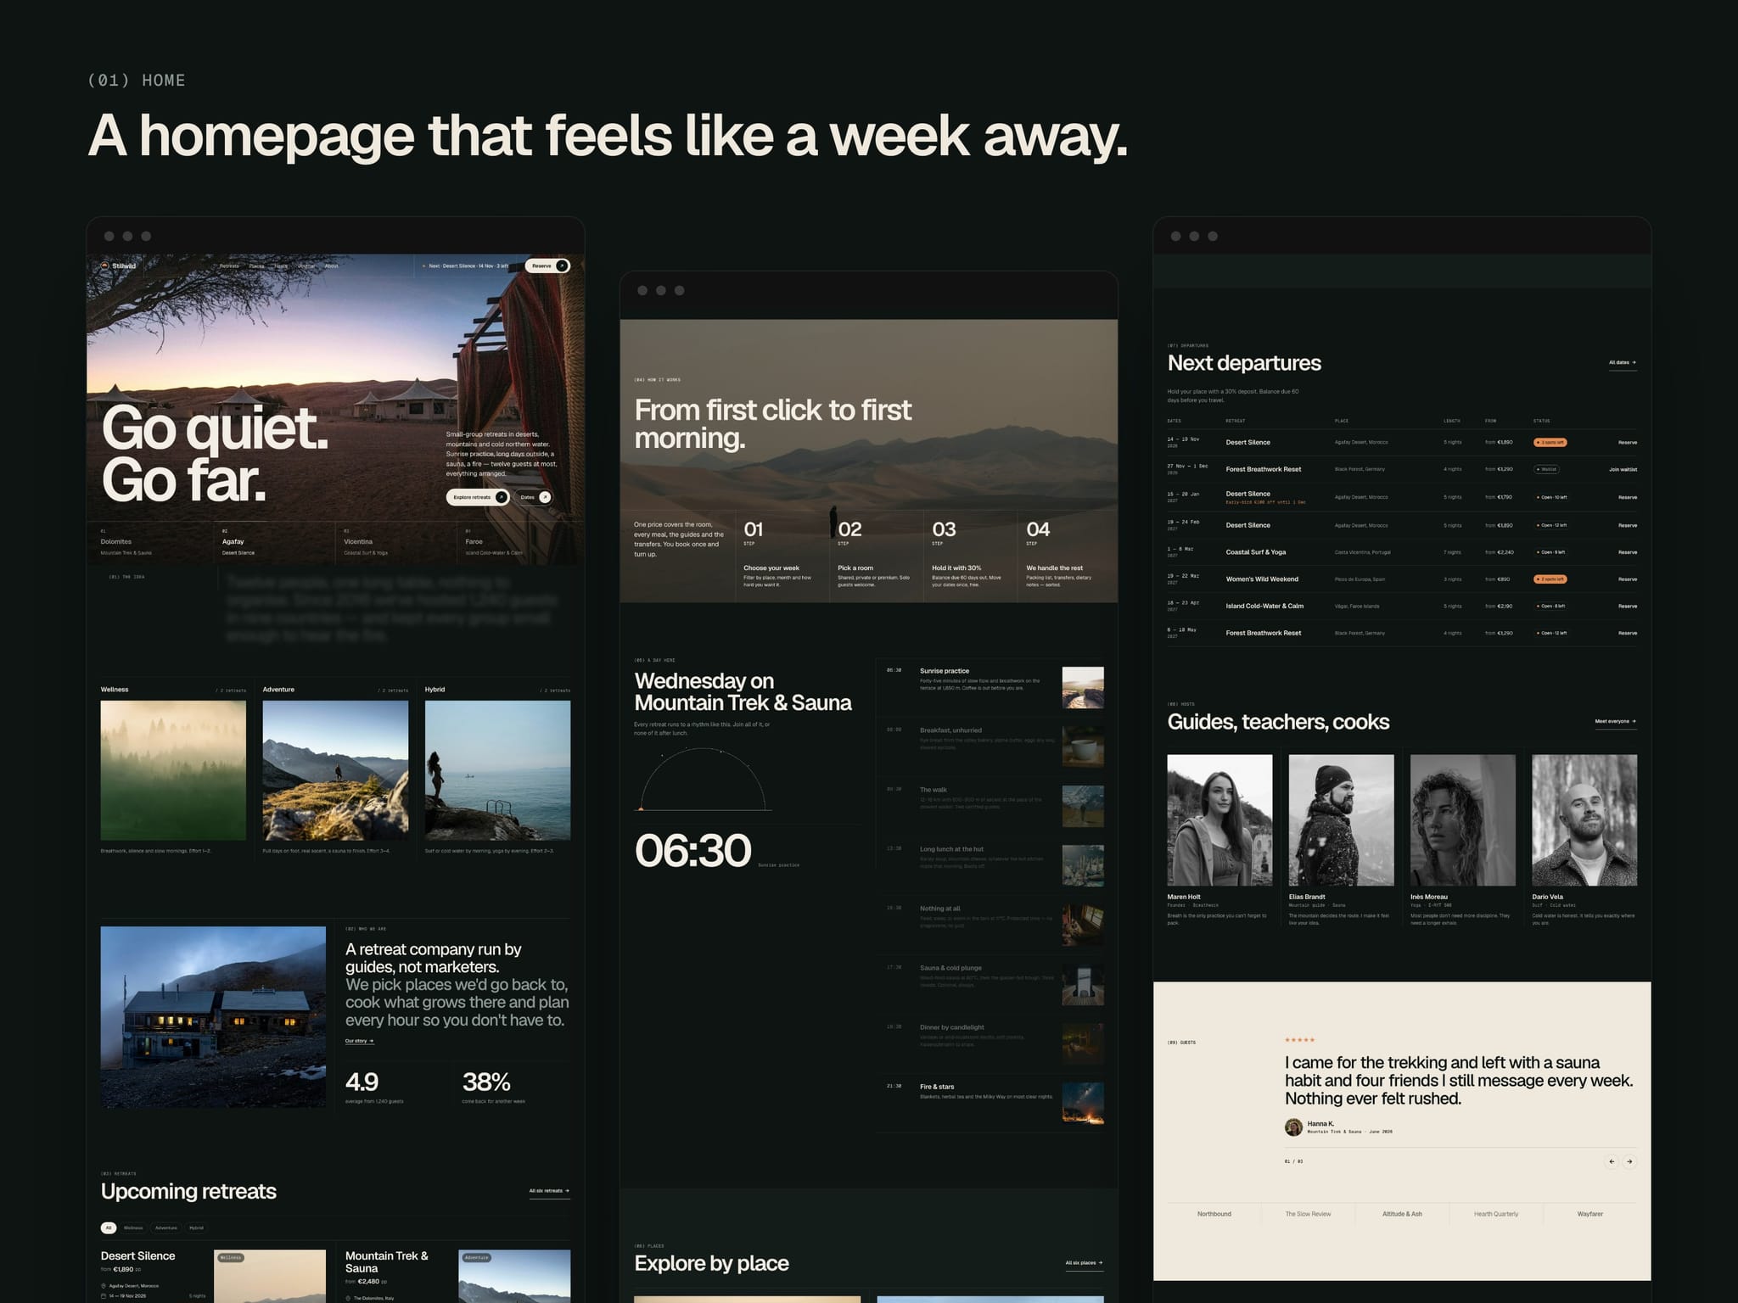
Task: Open Inès Moreau's portrait
Action: coord(1462,820)
